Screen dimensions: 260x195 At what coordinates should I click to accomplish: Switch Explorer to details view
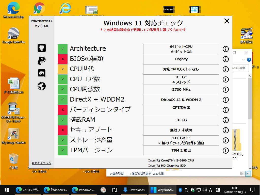tap(242, 173)
